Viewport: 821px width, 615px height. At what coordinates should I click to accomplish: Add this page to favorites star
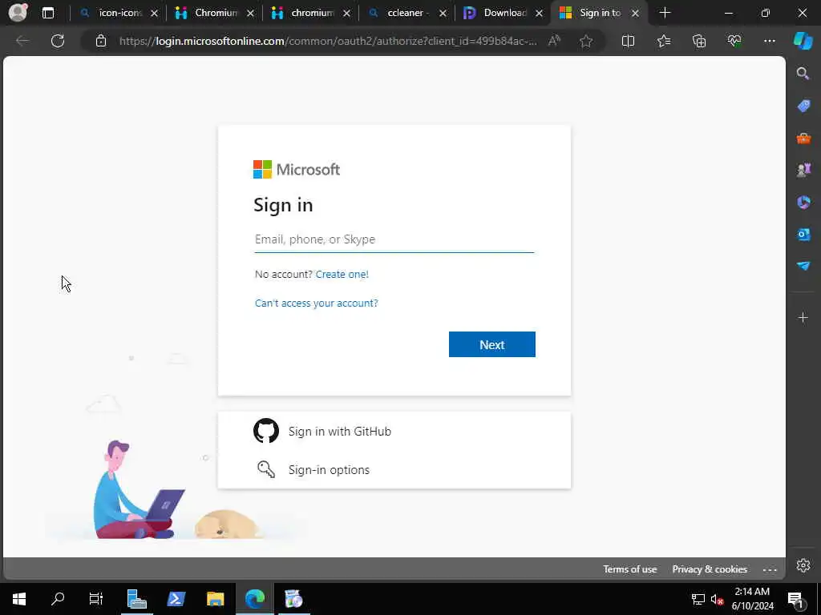(x=586, y=41)
